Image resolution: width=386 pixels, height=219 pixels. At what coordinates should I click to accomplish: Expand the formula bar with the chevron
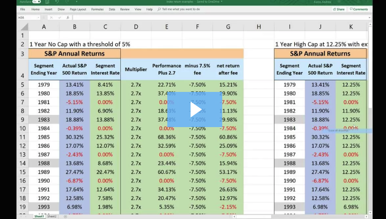click(x=369, y=18)
